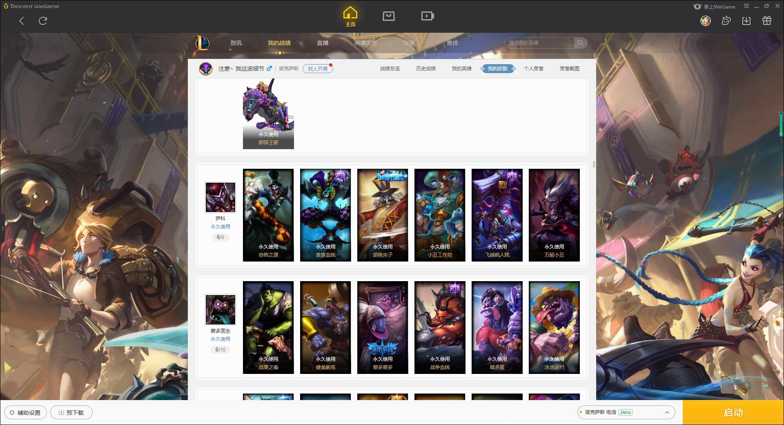This screenshot has width=784, height=425.
Task: Open the 健美教练 skin thumbnail
Action: [325, 327]
